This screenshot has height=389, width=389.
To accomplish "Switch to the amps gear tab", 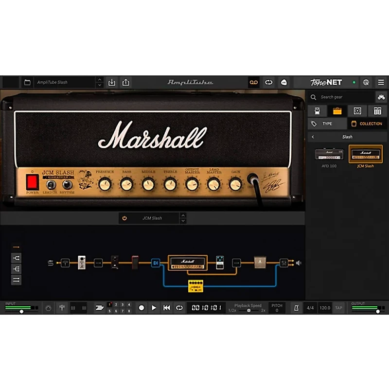I will click(337, 111).
